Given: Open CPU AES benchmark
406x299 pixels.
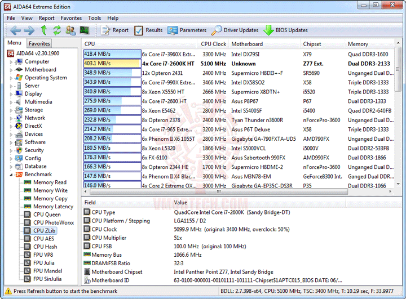Looking at the screenshot, I should 43,239.
